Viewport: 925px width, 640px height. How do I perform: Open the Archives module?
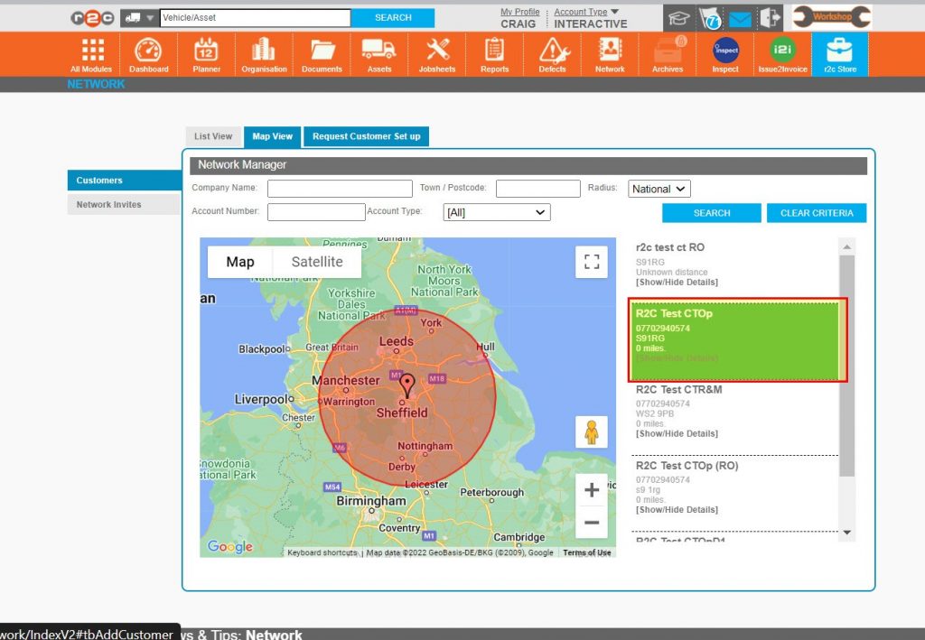(x=668, y=53)
